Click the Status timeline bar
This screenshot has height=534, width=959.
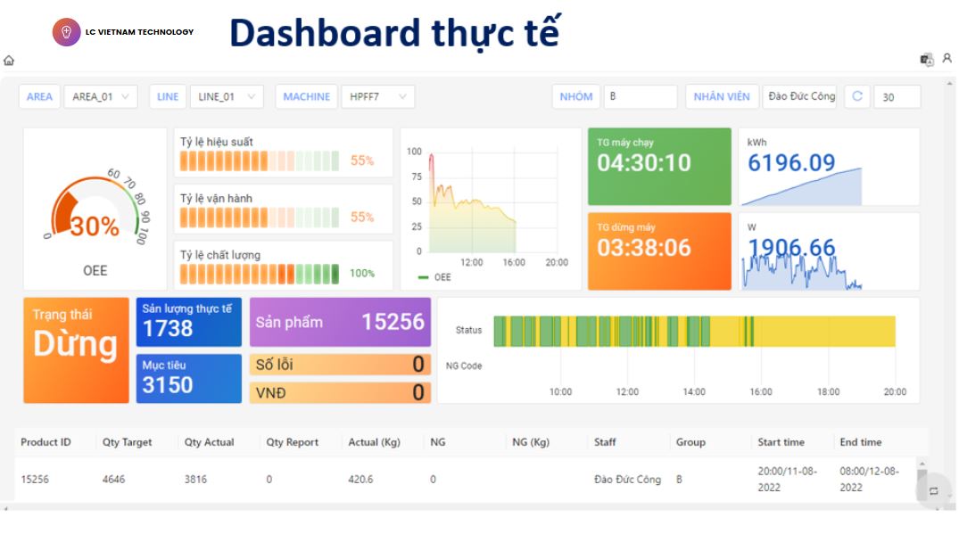point(693,331)
